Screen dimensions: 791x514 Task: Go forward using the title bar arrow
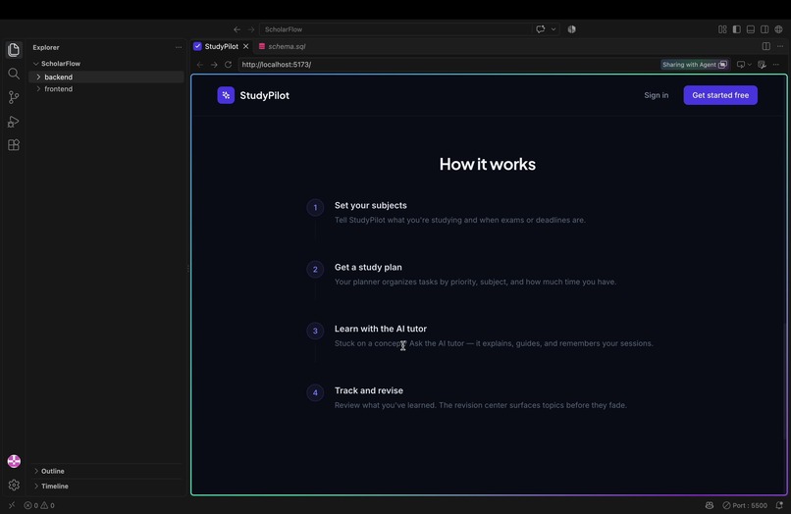point(250,29)
